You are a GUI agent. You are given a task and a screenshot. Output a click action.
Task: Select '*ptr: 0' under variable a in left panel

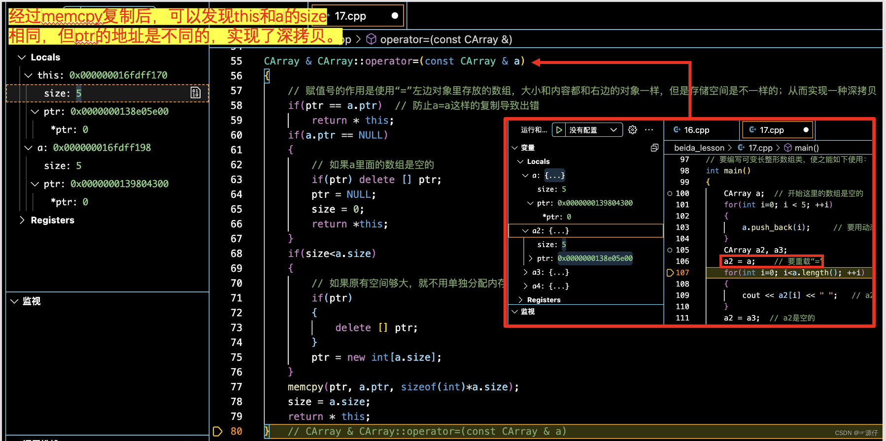point(69,202)
